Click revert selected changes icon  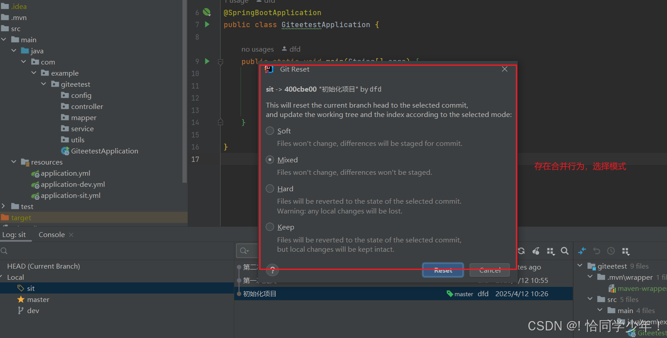[x=597, y=251]
